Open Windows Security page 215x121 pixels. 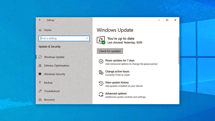[55, 74]
